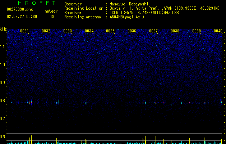
Task: Click time marker 0034
Action: coord(89,31)
